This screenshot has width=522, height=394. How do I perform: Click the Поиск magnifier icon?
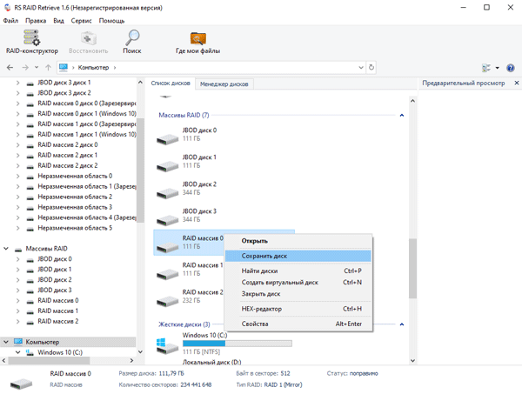[x=132, y=37]
